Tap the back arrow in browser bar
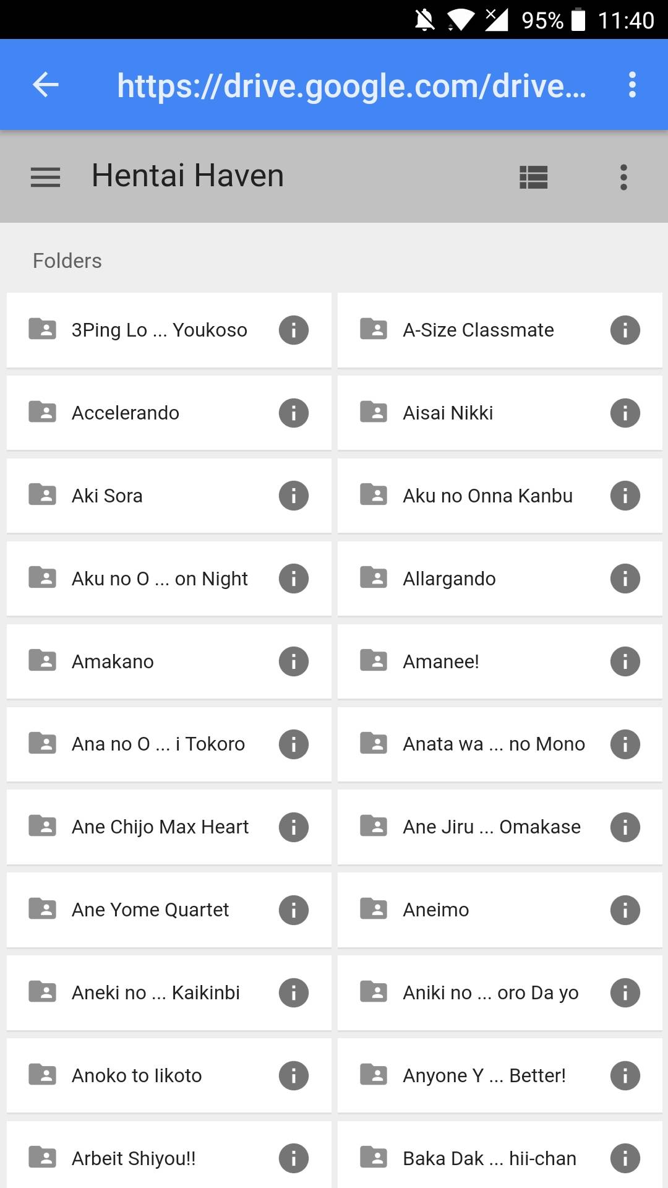668x1188 pixels. pos(46,85)
